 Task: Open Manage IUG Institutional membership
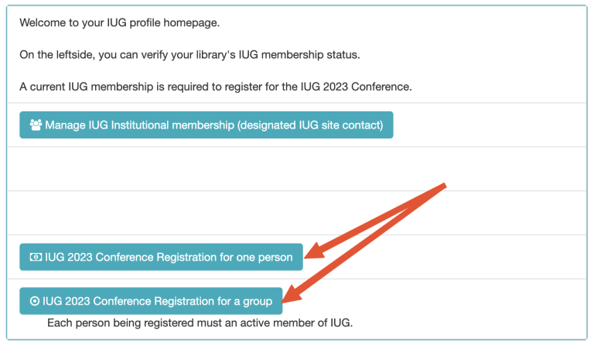coord(206,125)
